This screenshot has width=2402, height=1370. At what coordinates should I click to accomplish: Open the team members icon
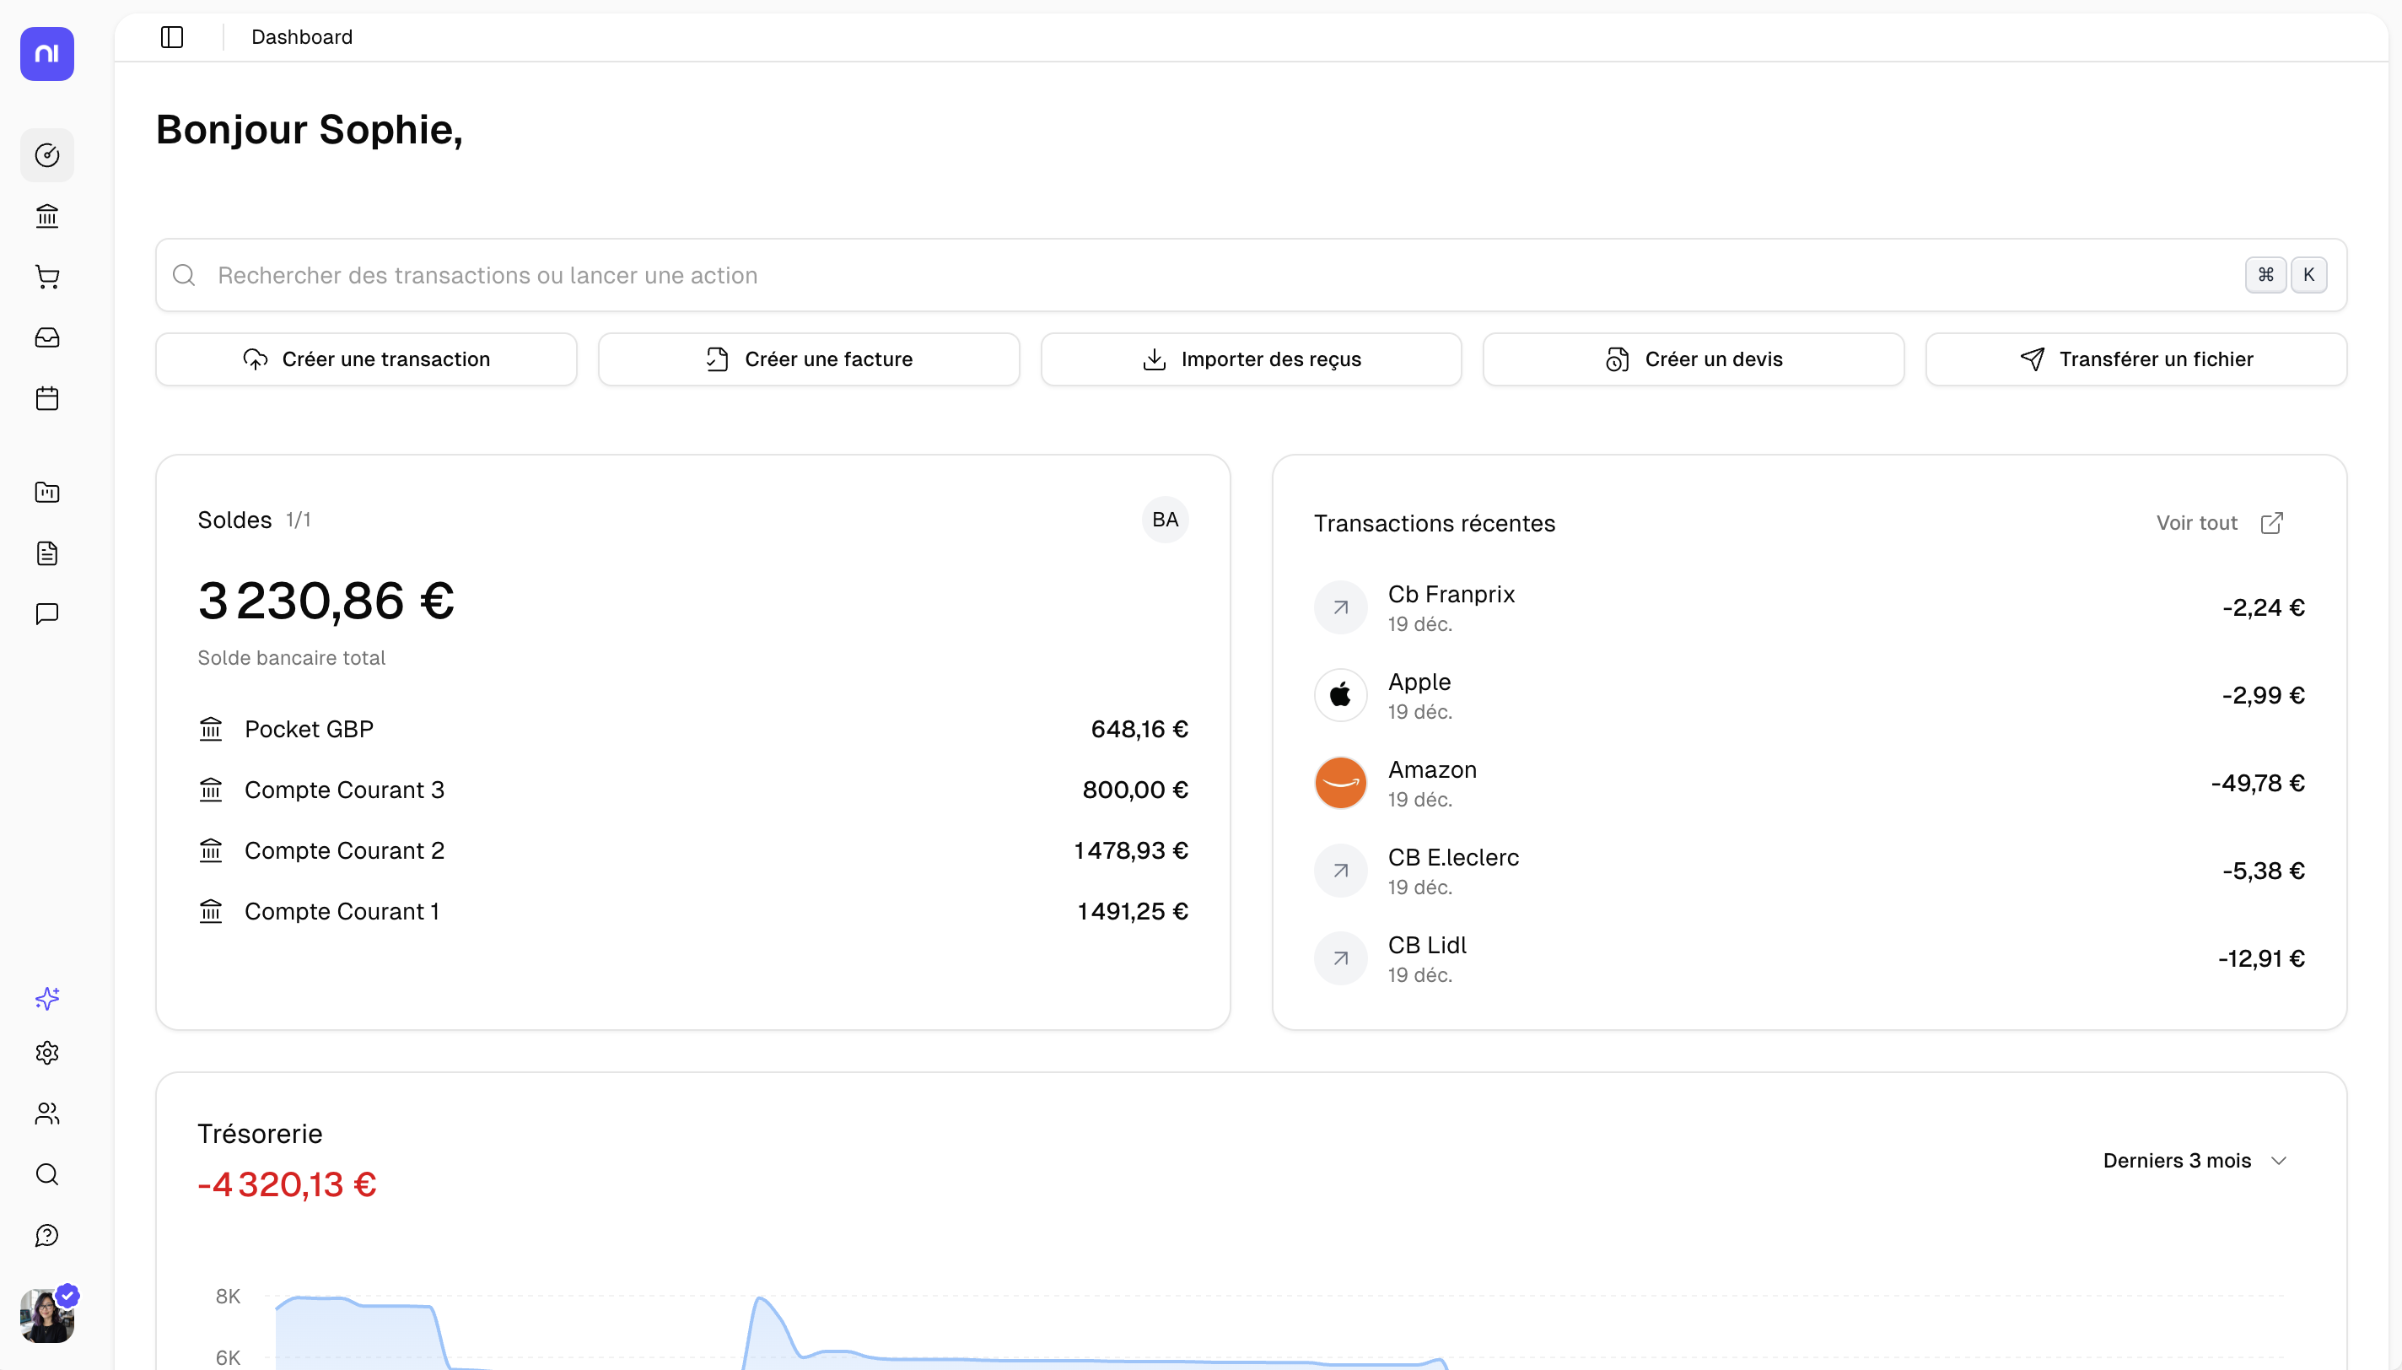(47, 1114)
